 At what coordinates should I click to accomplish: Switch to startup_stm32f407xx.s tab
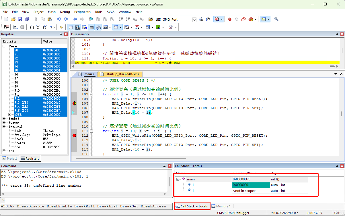[x=120, y=74]
